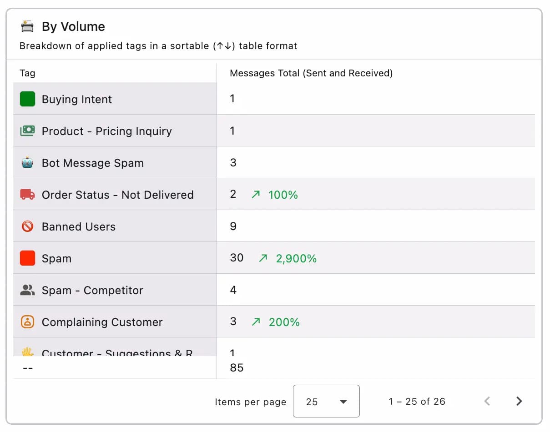Click the hand icon for Customer Suggestions

[27, 352]
